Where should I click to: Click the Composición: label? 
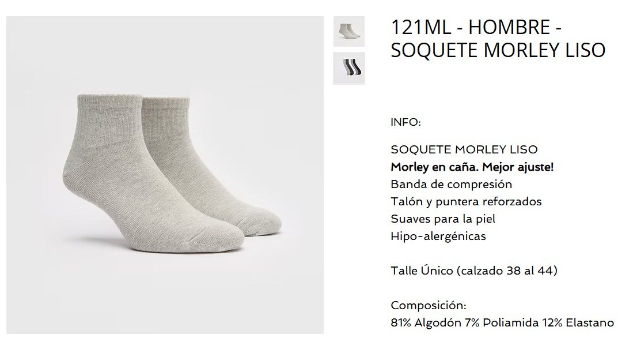coord(429,305)
